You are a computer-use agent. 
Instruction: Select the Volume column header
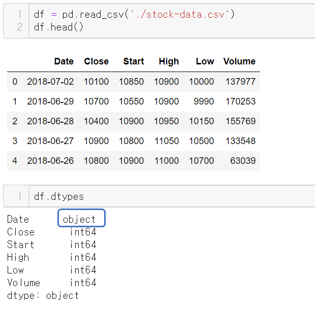pos(239,61)
